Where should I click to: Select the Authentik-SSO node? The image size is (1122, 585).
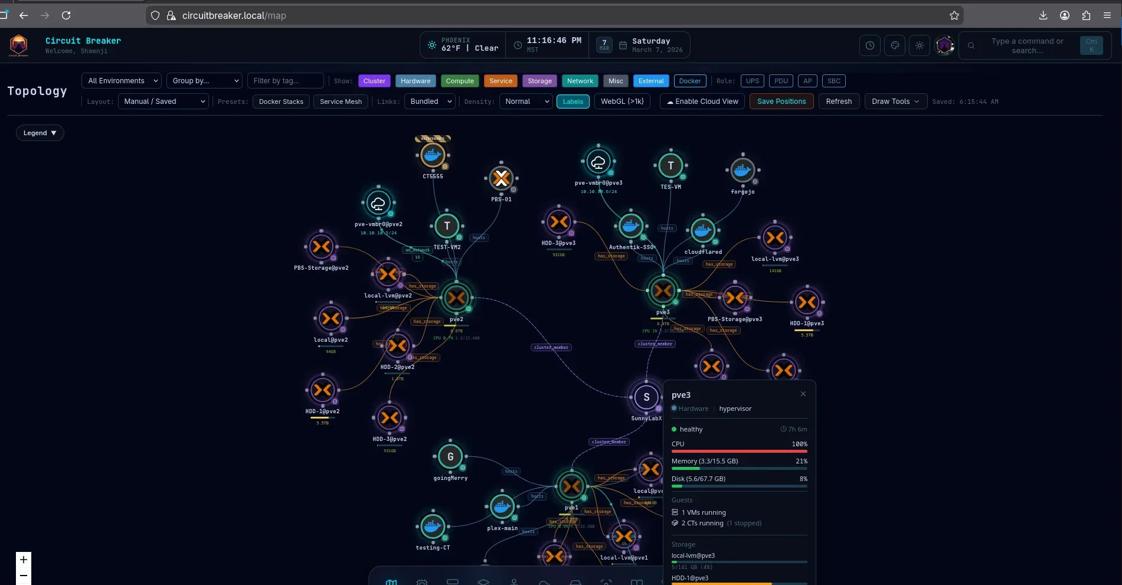(631, 225)
